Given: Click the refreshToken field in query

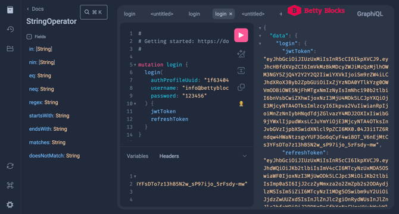Looking at the screenshot, I should pyautogui.click(x=170, y=119).
